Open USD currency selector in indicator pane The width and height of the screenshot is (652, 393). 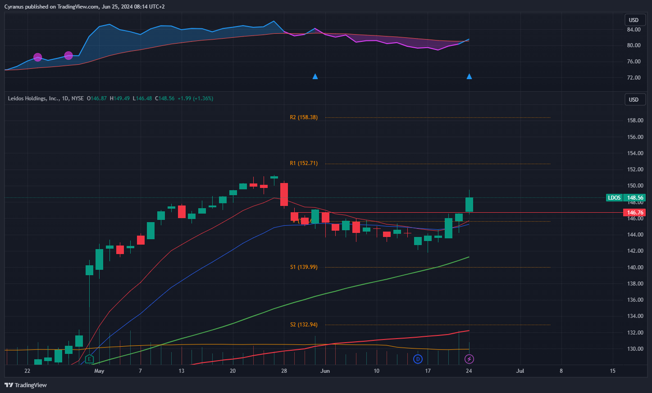coord(634,20)
